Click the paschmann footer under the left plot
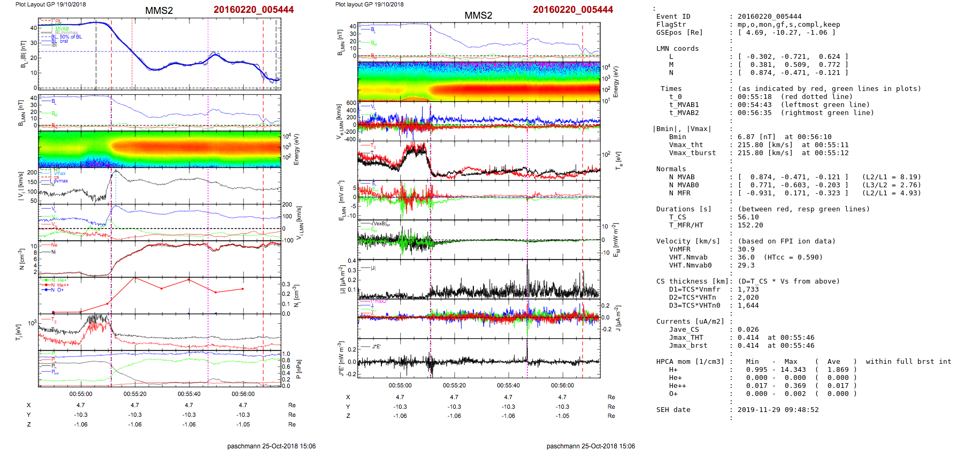Viewport: 965px width, 450px height. pyautogui.click(x=271, y=446)
